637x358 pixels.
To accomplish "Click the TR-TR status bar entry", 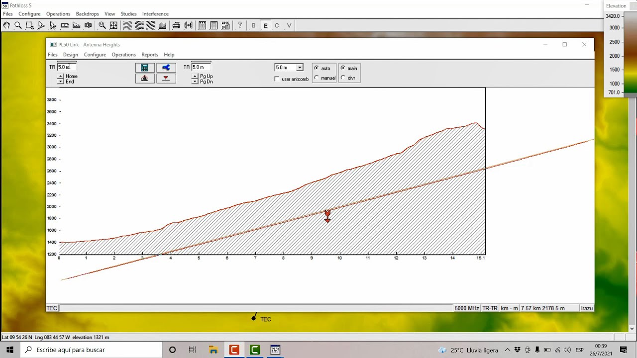I will [490, 308].
